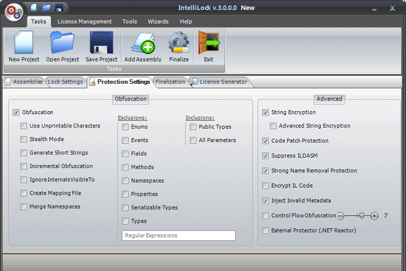Viewport: 406px width, 271px height.
Task: Switch to Finalization tab
Action: pyautogui.click(x=171, y=82)
